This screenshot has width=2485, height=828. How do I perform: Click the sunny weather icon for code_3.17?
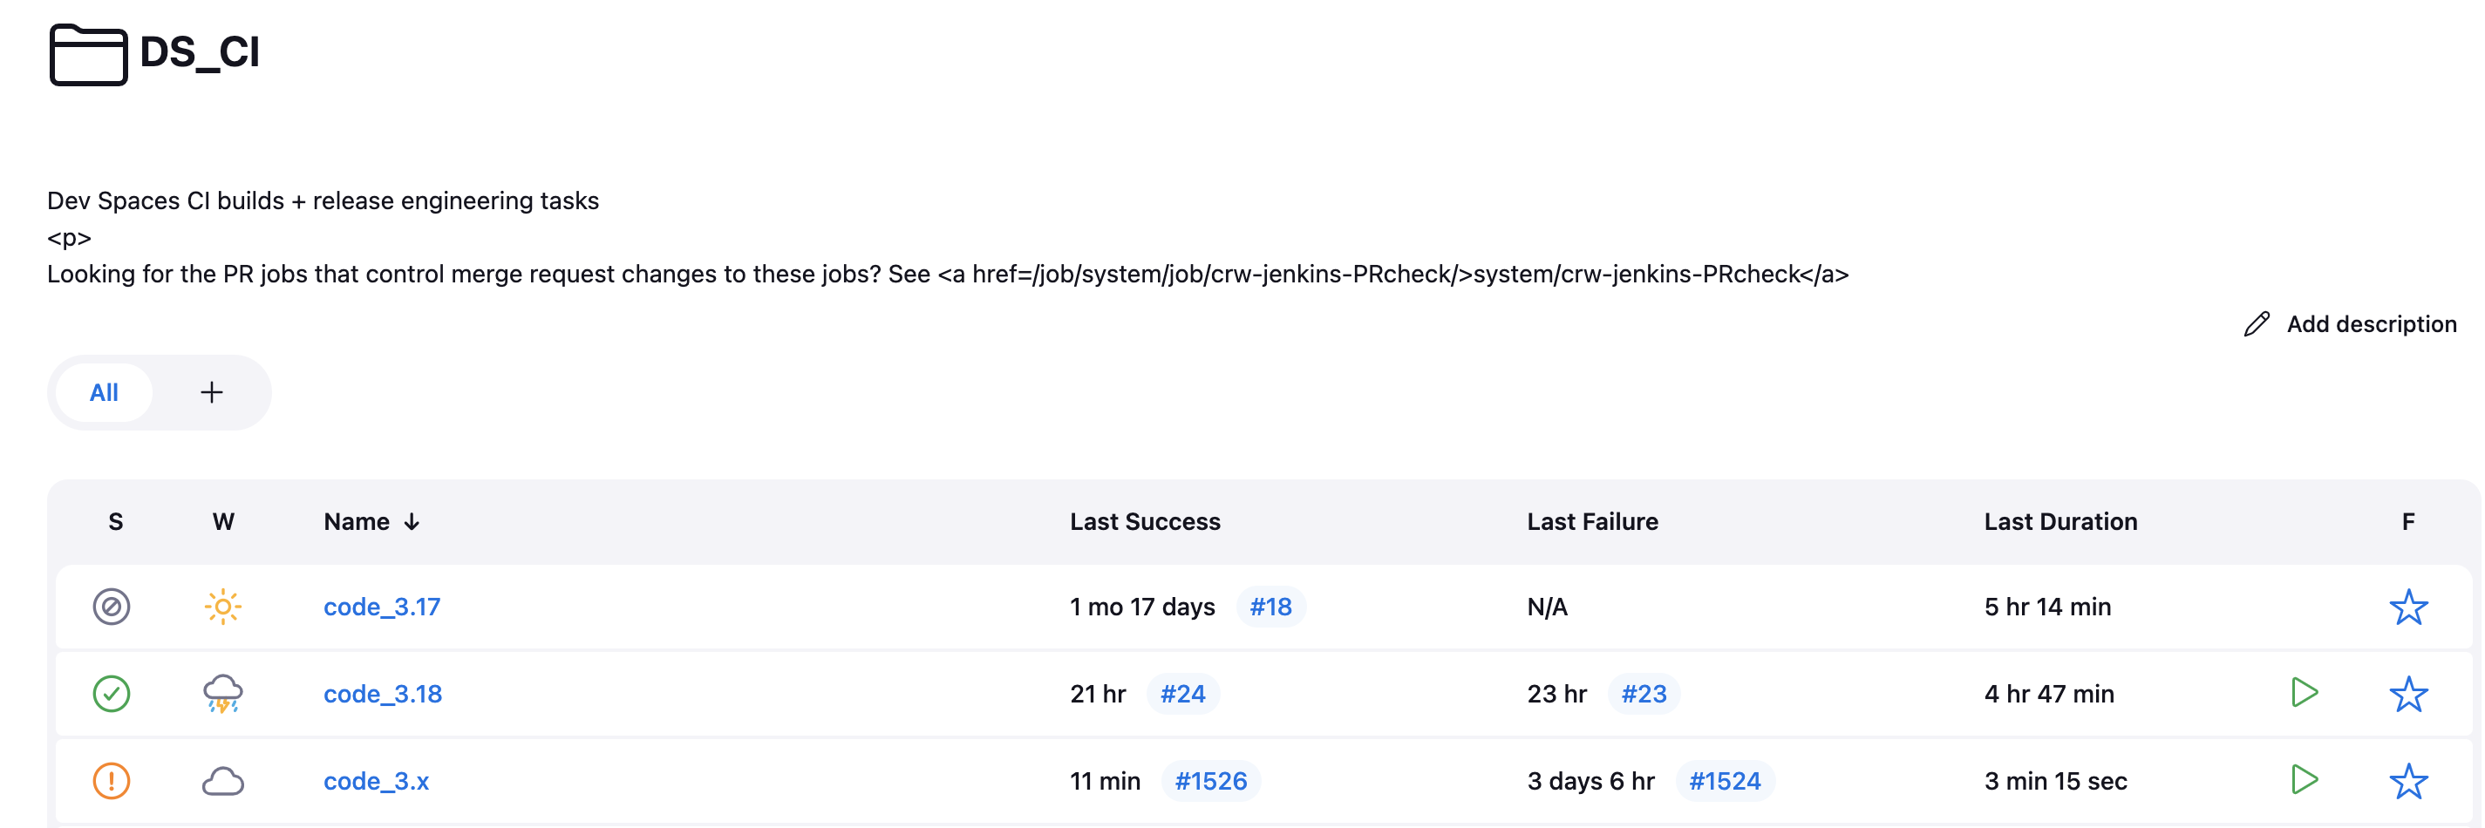pyautogui.click(x=223, y=607)
